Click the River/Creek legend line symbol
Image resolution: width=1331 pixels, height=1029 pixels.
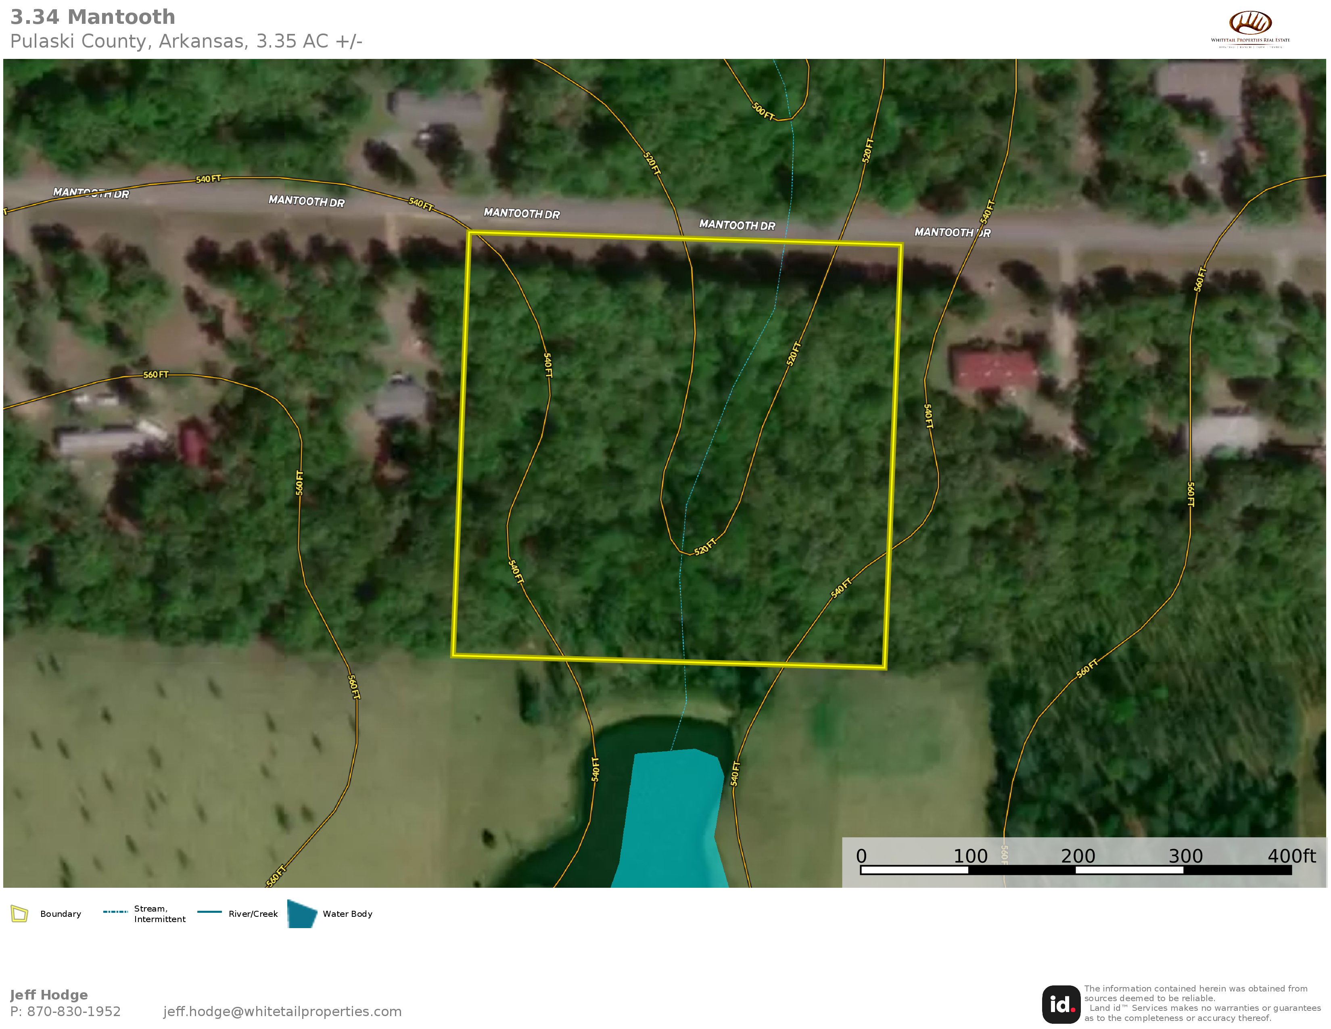point(209,912)
